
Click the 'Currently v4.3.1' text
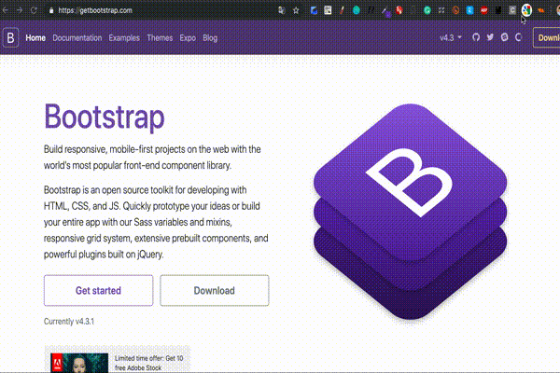[69, 321]
